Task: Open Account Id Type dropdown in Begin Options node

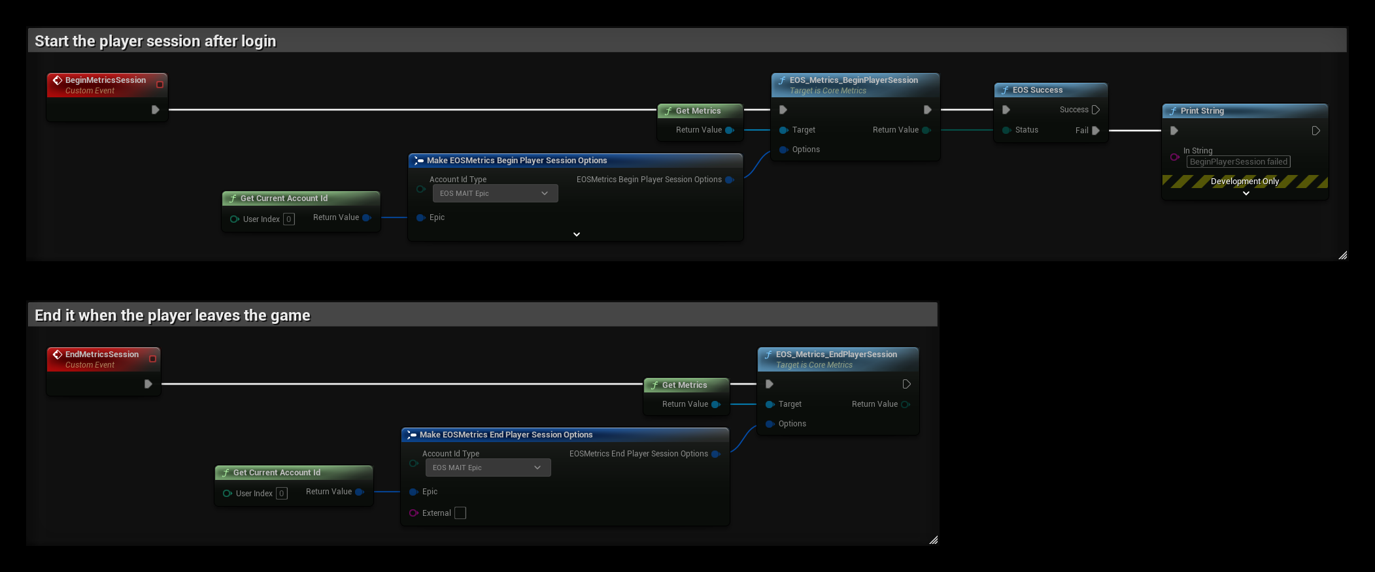Action: coord(495,193)
